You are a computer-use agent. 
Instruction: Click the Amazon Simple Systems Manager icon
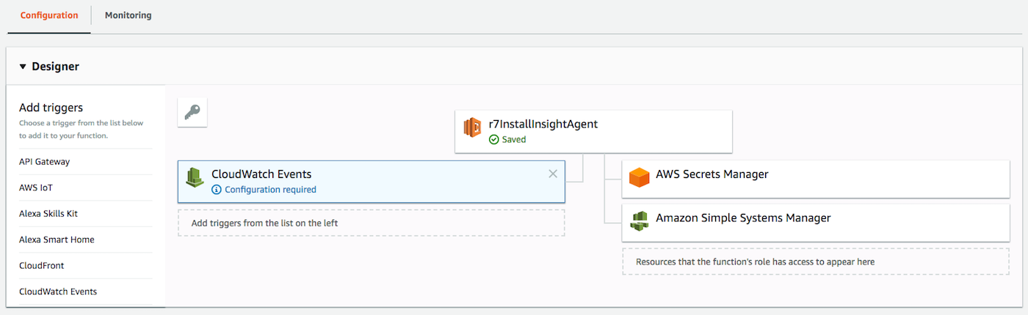(640, 220)
